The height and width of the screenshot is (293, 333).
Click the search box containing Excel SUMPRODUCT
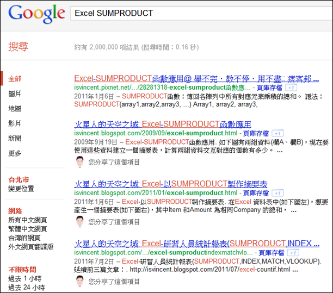201,14
